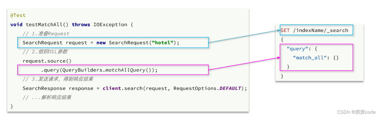Click the 'void testMatchAll() throws IOException {' line
This screenshot has width=380, height=117.
(x=72, y=24)
